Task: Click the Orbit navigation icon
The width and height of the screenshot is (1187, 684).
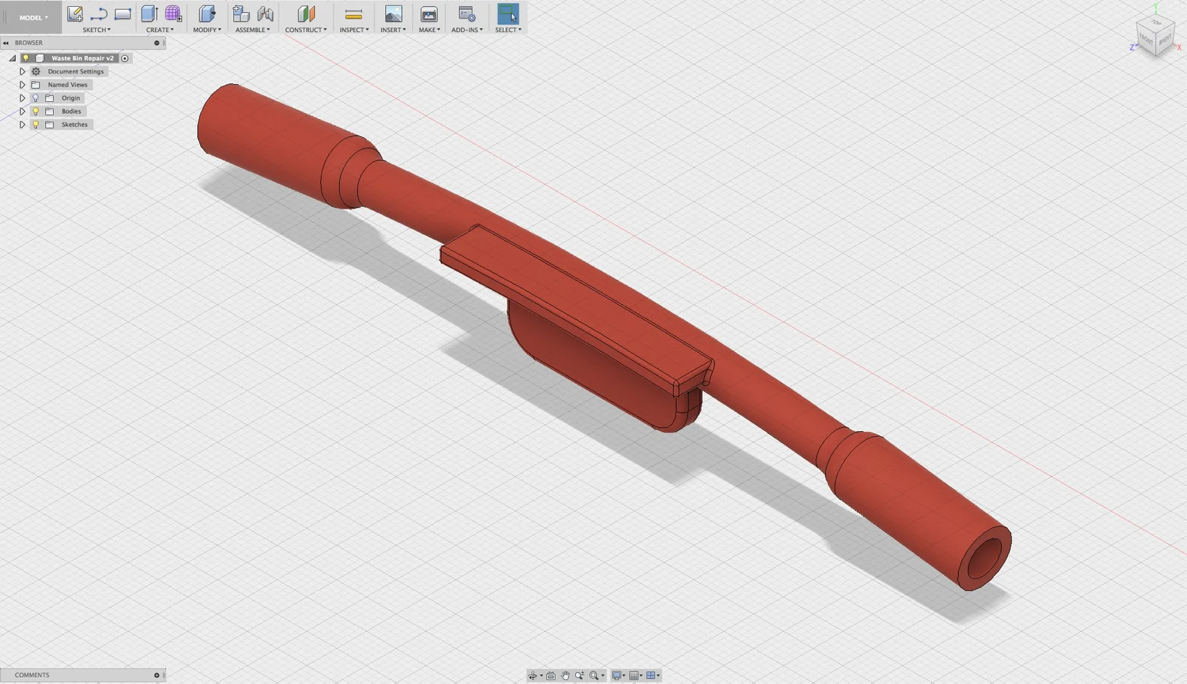Action: click(532, 675)
